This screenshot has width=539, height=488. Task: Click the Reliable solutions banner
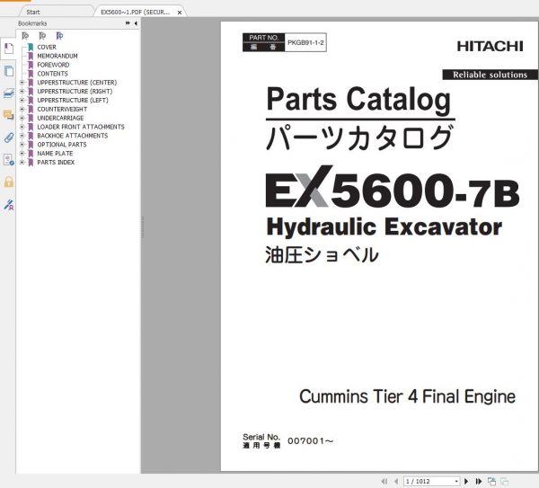[490, 75]
